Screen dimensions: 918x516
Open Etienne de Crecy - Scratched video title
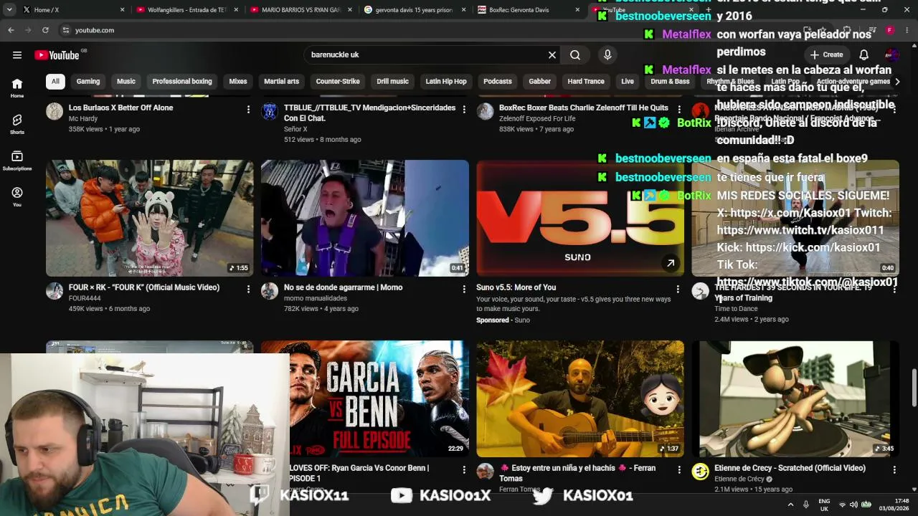click(x=790, y=468)
